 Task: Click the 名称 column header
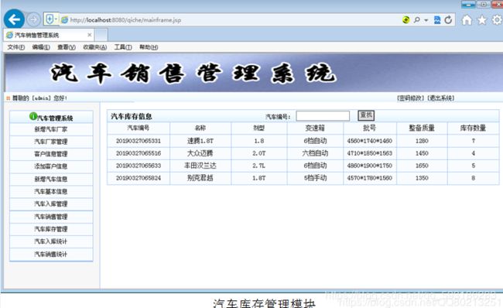200,128
